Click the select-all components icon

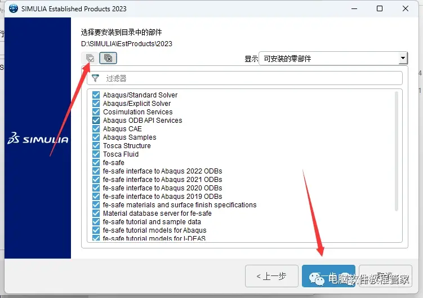pos(90,58)
